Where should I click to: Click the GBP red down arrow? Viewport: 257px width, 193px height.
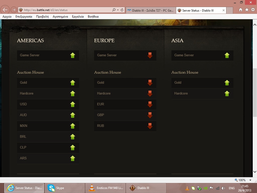(150, 115)
